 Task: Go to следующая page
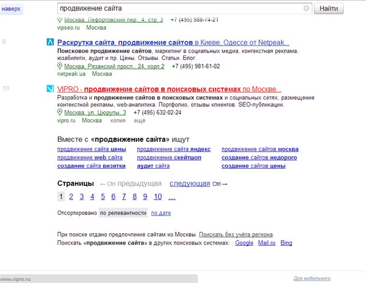coord(189,184)
